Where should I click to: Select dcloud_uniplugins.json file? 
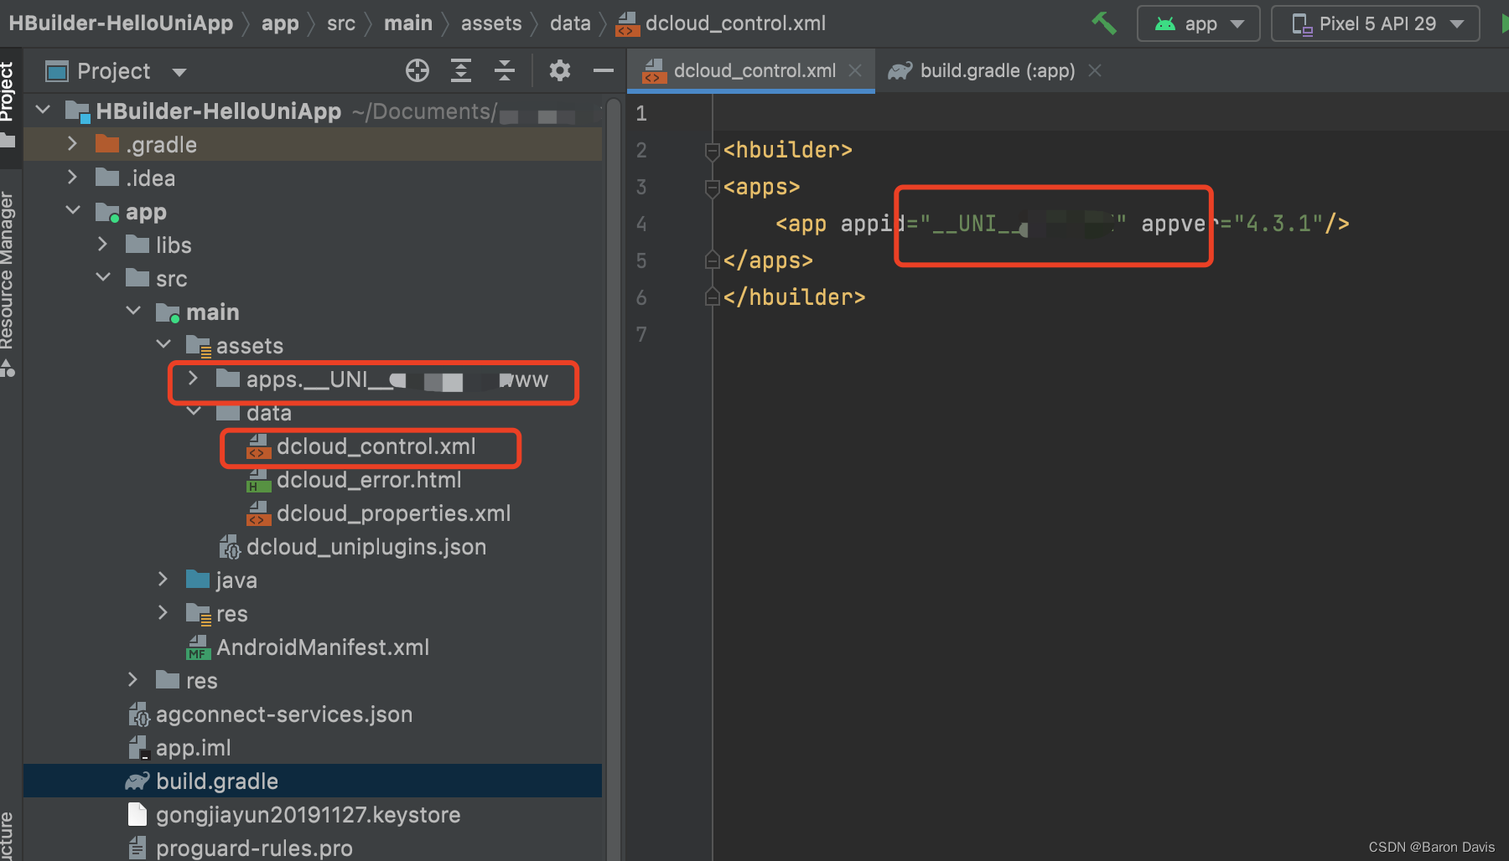point(366,547)
